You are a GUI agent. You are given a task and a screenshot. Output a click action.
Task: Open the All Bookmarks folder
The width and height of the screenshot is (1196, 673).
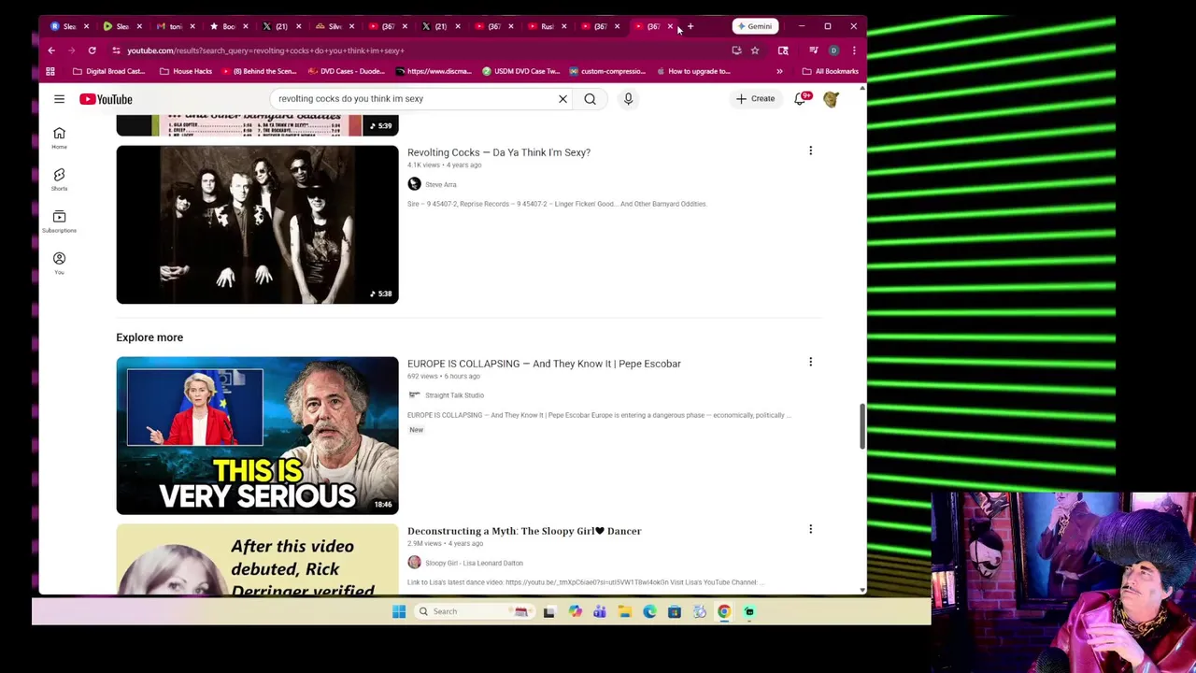tap(830, 71)
